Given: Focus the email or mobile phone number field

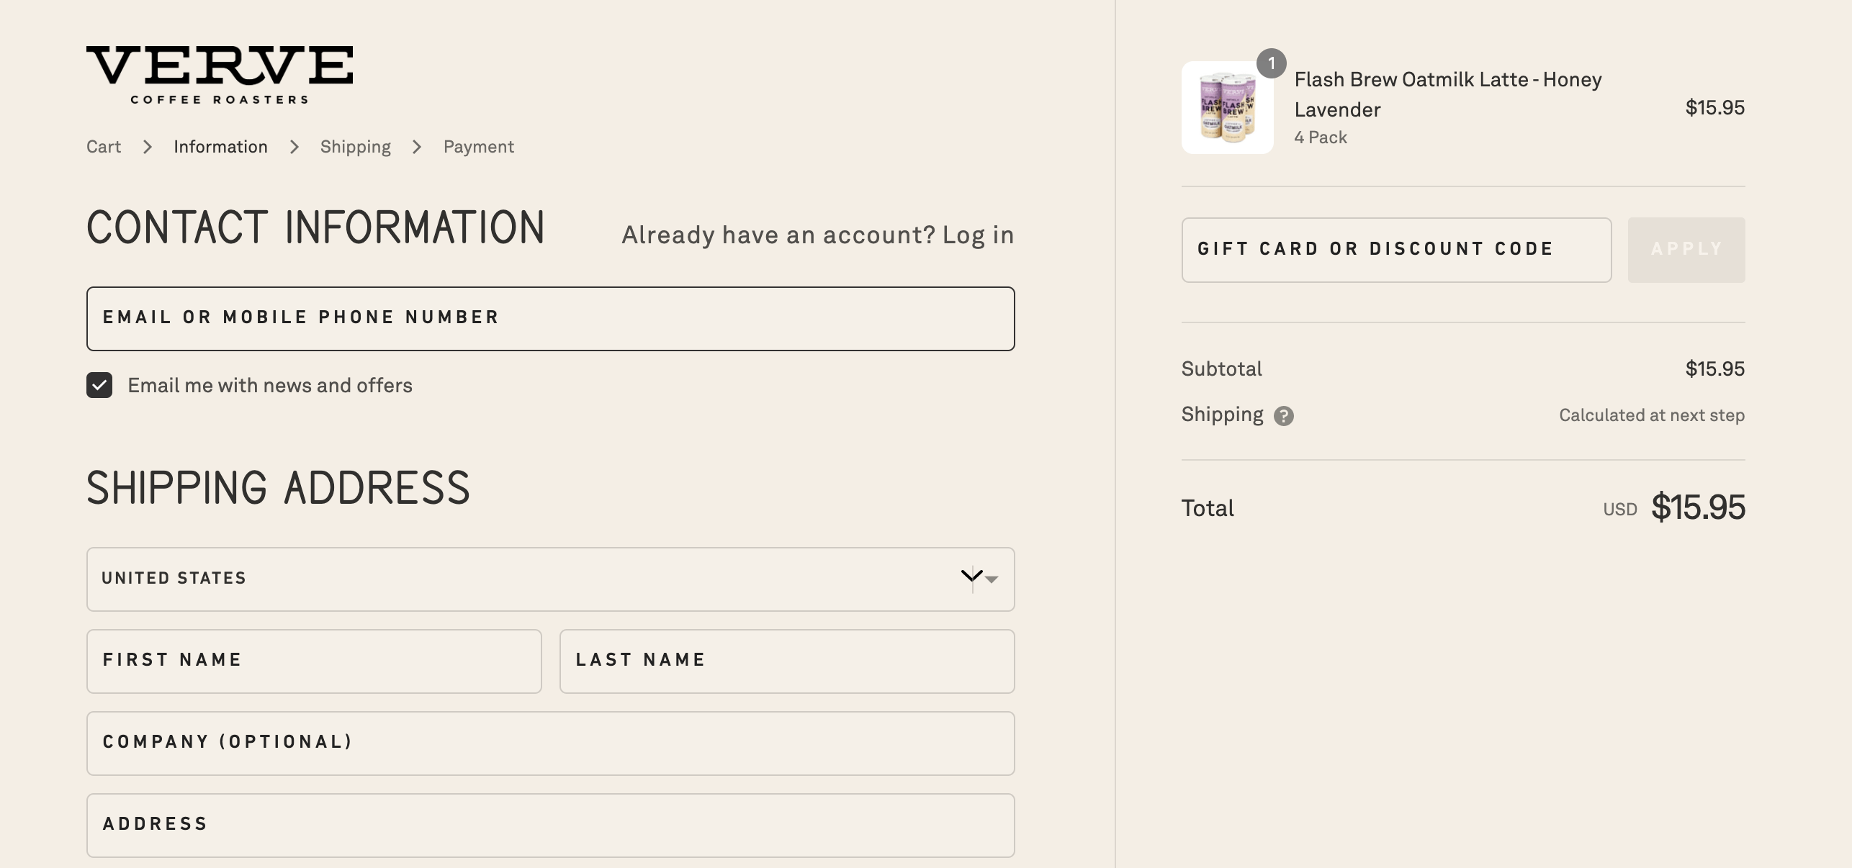Looking at the screenshot, I should (x=550, y=318).
